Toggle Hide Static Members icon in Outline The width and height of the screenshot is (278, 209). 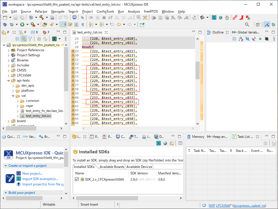254,39
